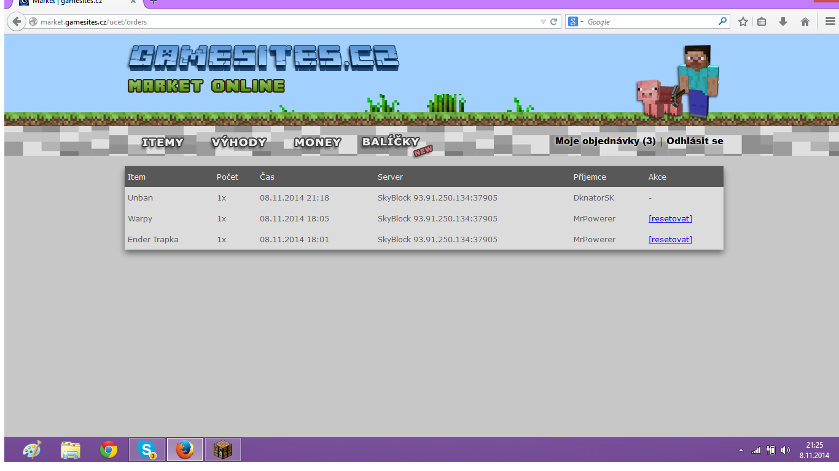Open the MONEY menu page
This screenshot has width=839, height=471.
point(318,142)
